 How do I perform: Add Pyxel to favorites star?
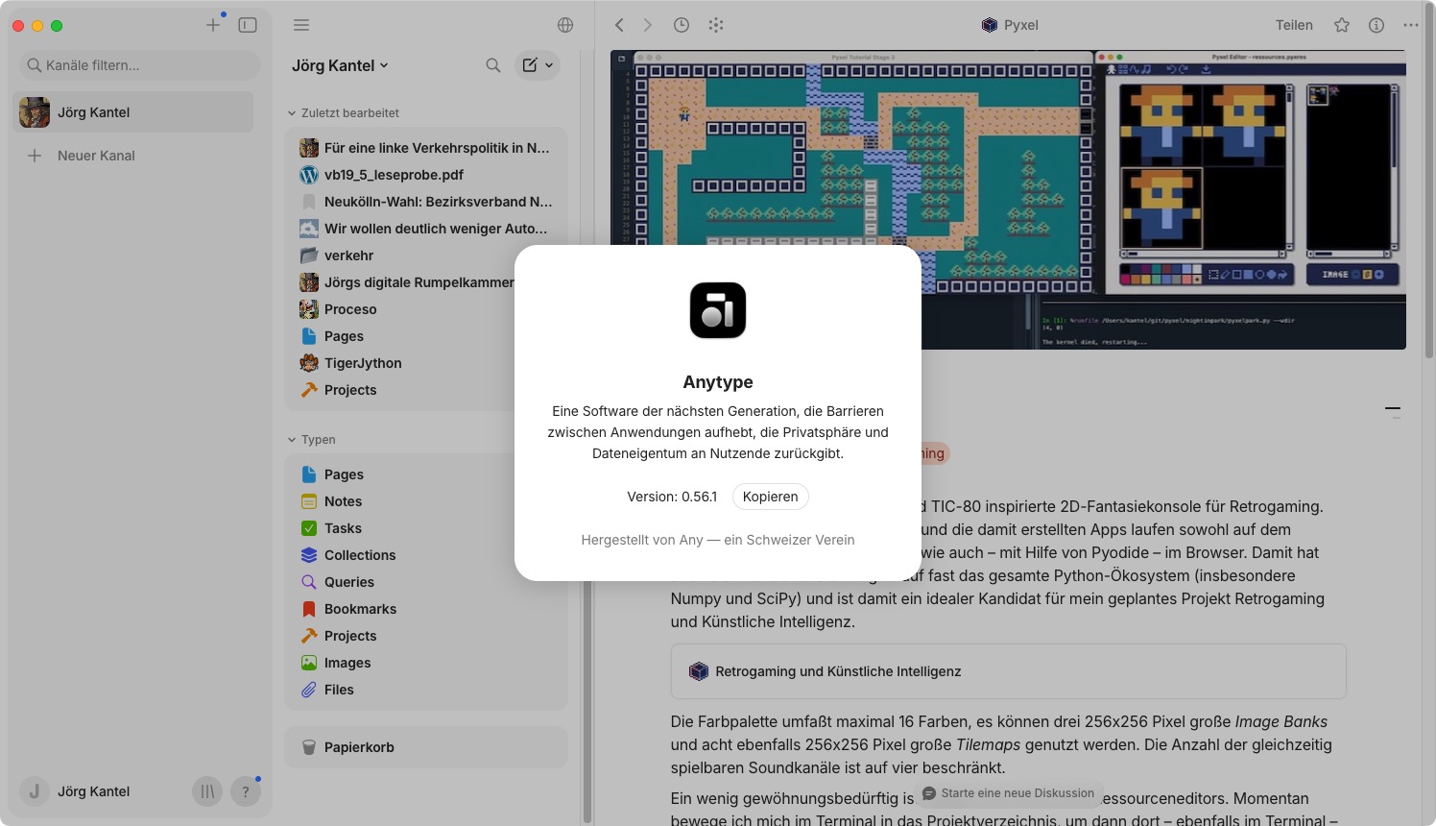click(x=1342, y=25)
